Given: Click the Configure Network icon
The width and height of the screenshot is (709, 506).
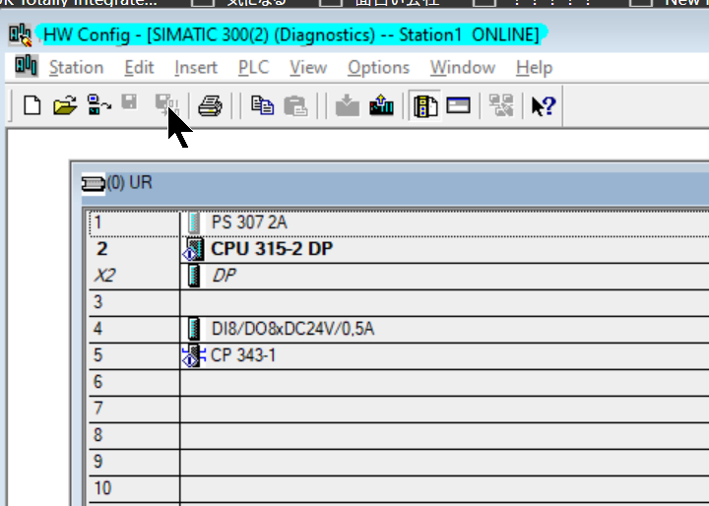Looking at the screenshot, I should point(501,105).
